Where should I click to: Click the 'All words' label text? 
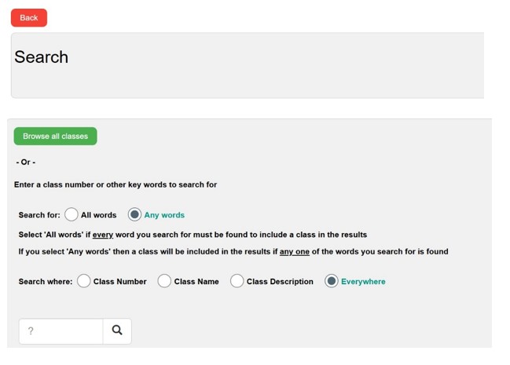(x=98, y=215)
